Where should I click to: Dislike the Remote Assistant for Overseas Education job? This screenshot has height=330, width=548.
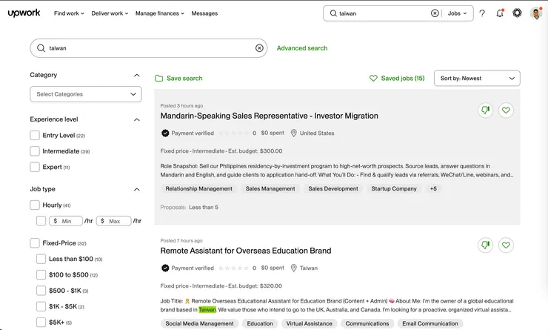pyautogui.click(x=486, y=245)
